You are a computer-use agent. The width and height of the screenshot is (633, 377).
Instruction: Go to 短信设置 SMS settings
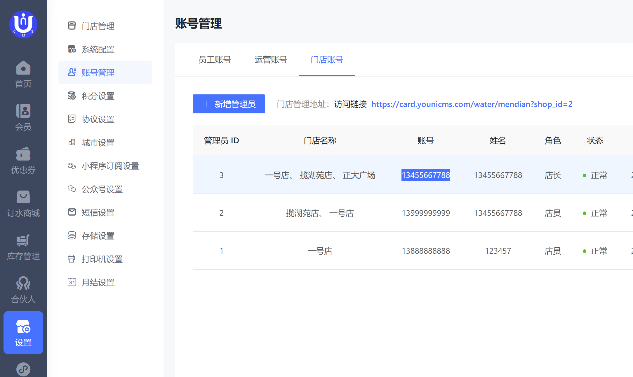click(x=98, y=212)
